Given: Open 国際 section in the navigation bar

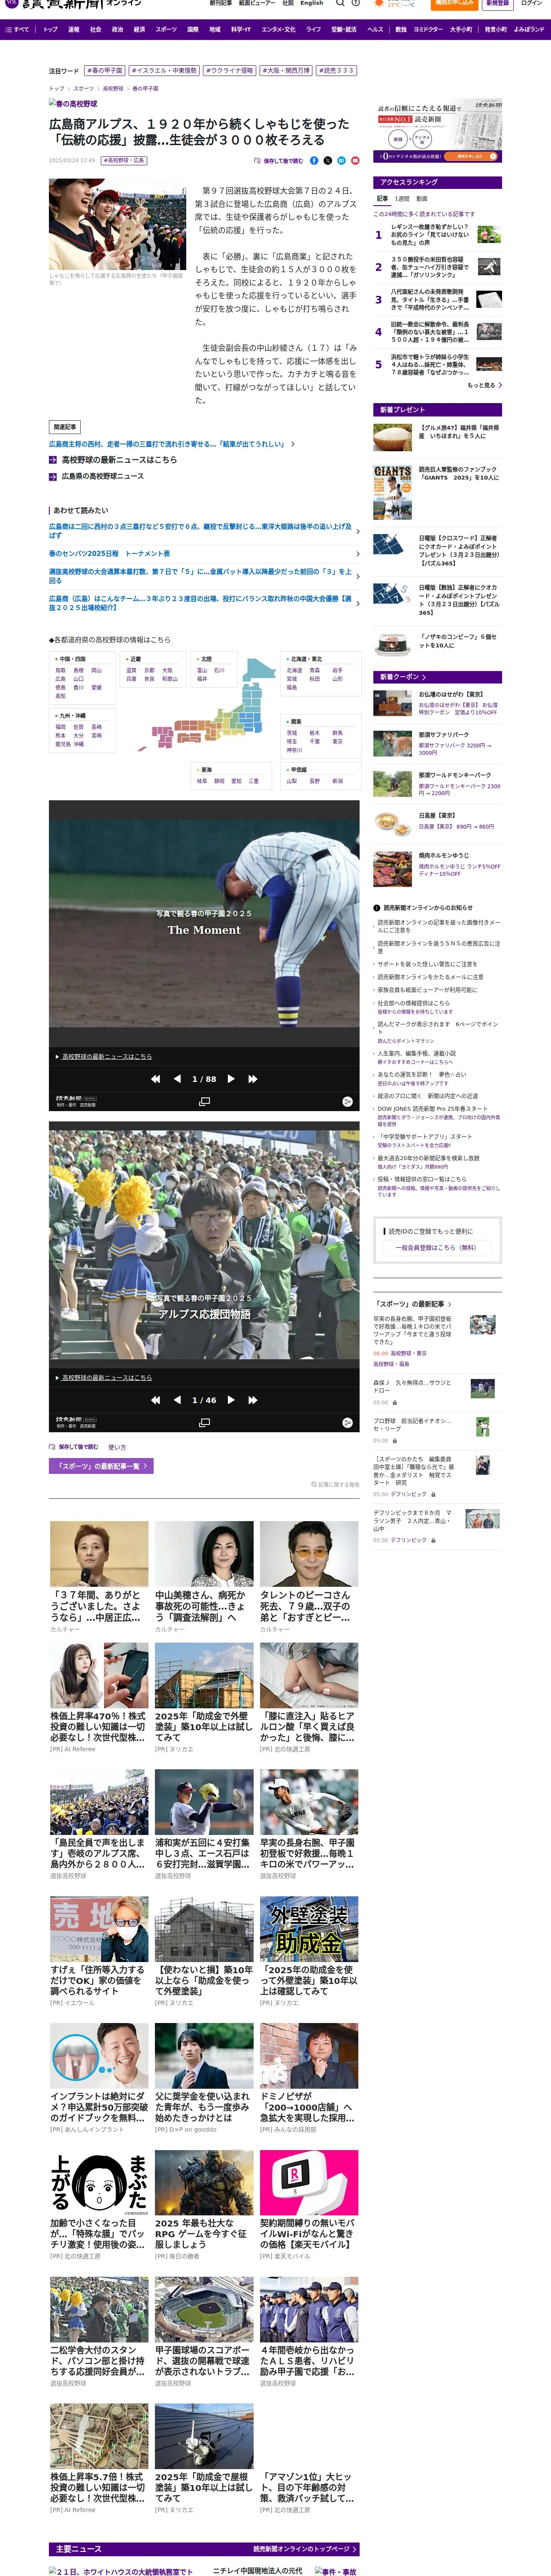Looking at the screenshot, I should point(193,29).
